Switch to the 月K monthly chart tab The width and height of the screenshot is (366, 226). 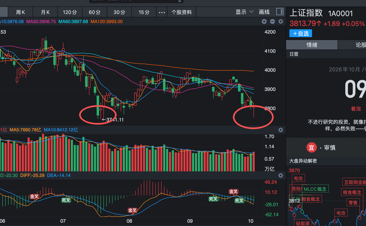coord(45,12)
